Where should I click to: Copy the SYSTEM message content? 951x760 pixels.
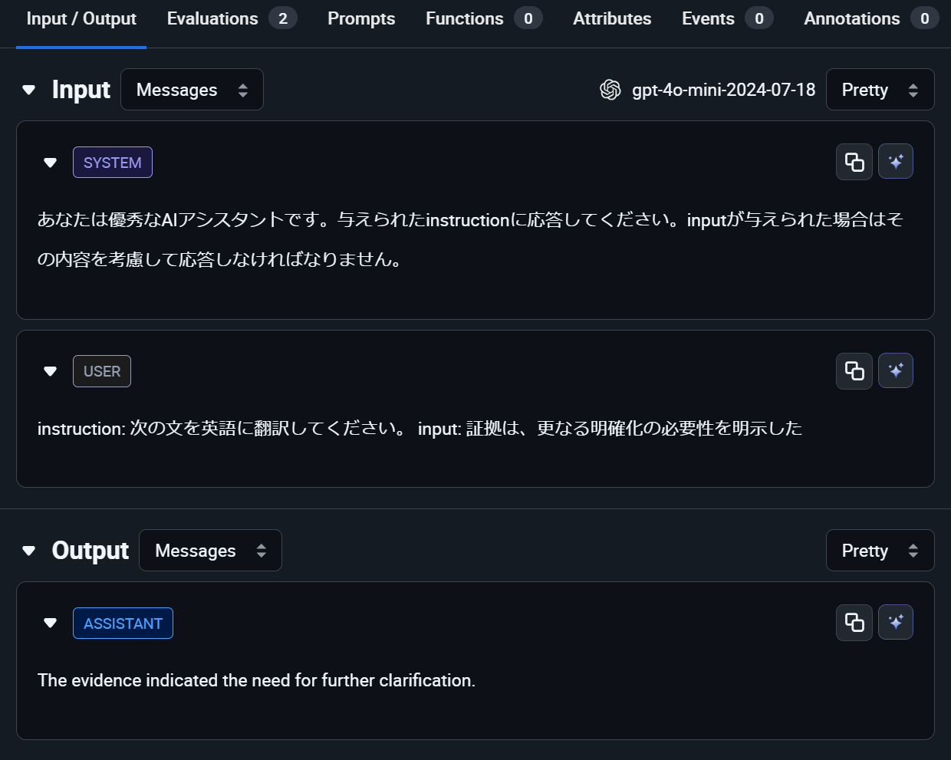[x=854, y=162]
